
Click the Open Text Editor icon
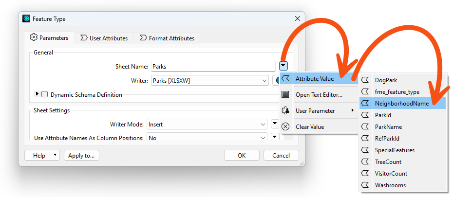[x=285, y=94]
